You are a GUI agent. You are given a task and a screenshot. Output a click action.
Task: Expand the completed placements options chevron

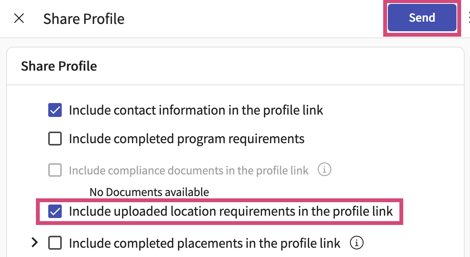click(x=35, y=243)
